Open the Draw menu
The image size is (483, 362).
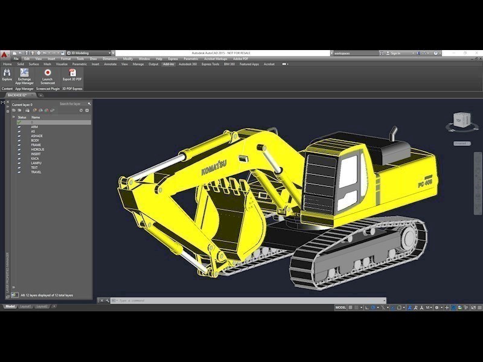point(94,59)
